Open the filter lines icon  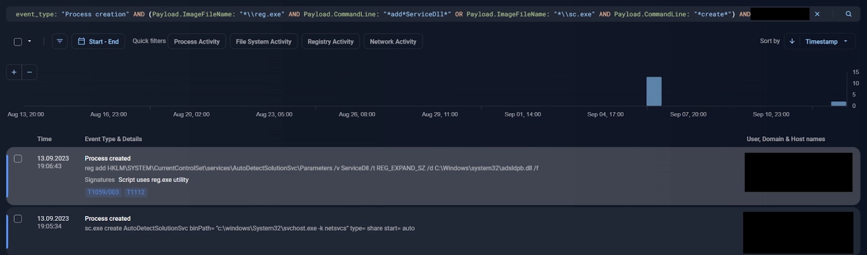[60, 41]
